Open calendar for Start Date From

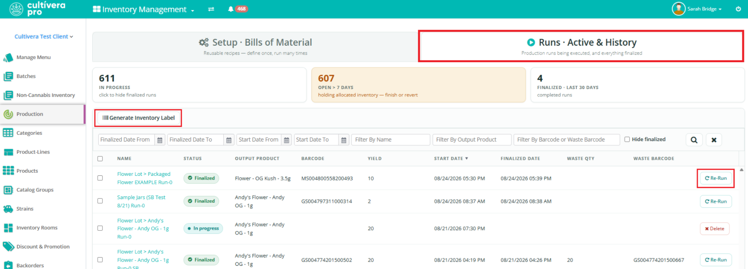tap(286, 140)
